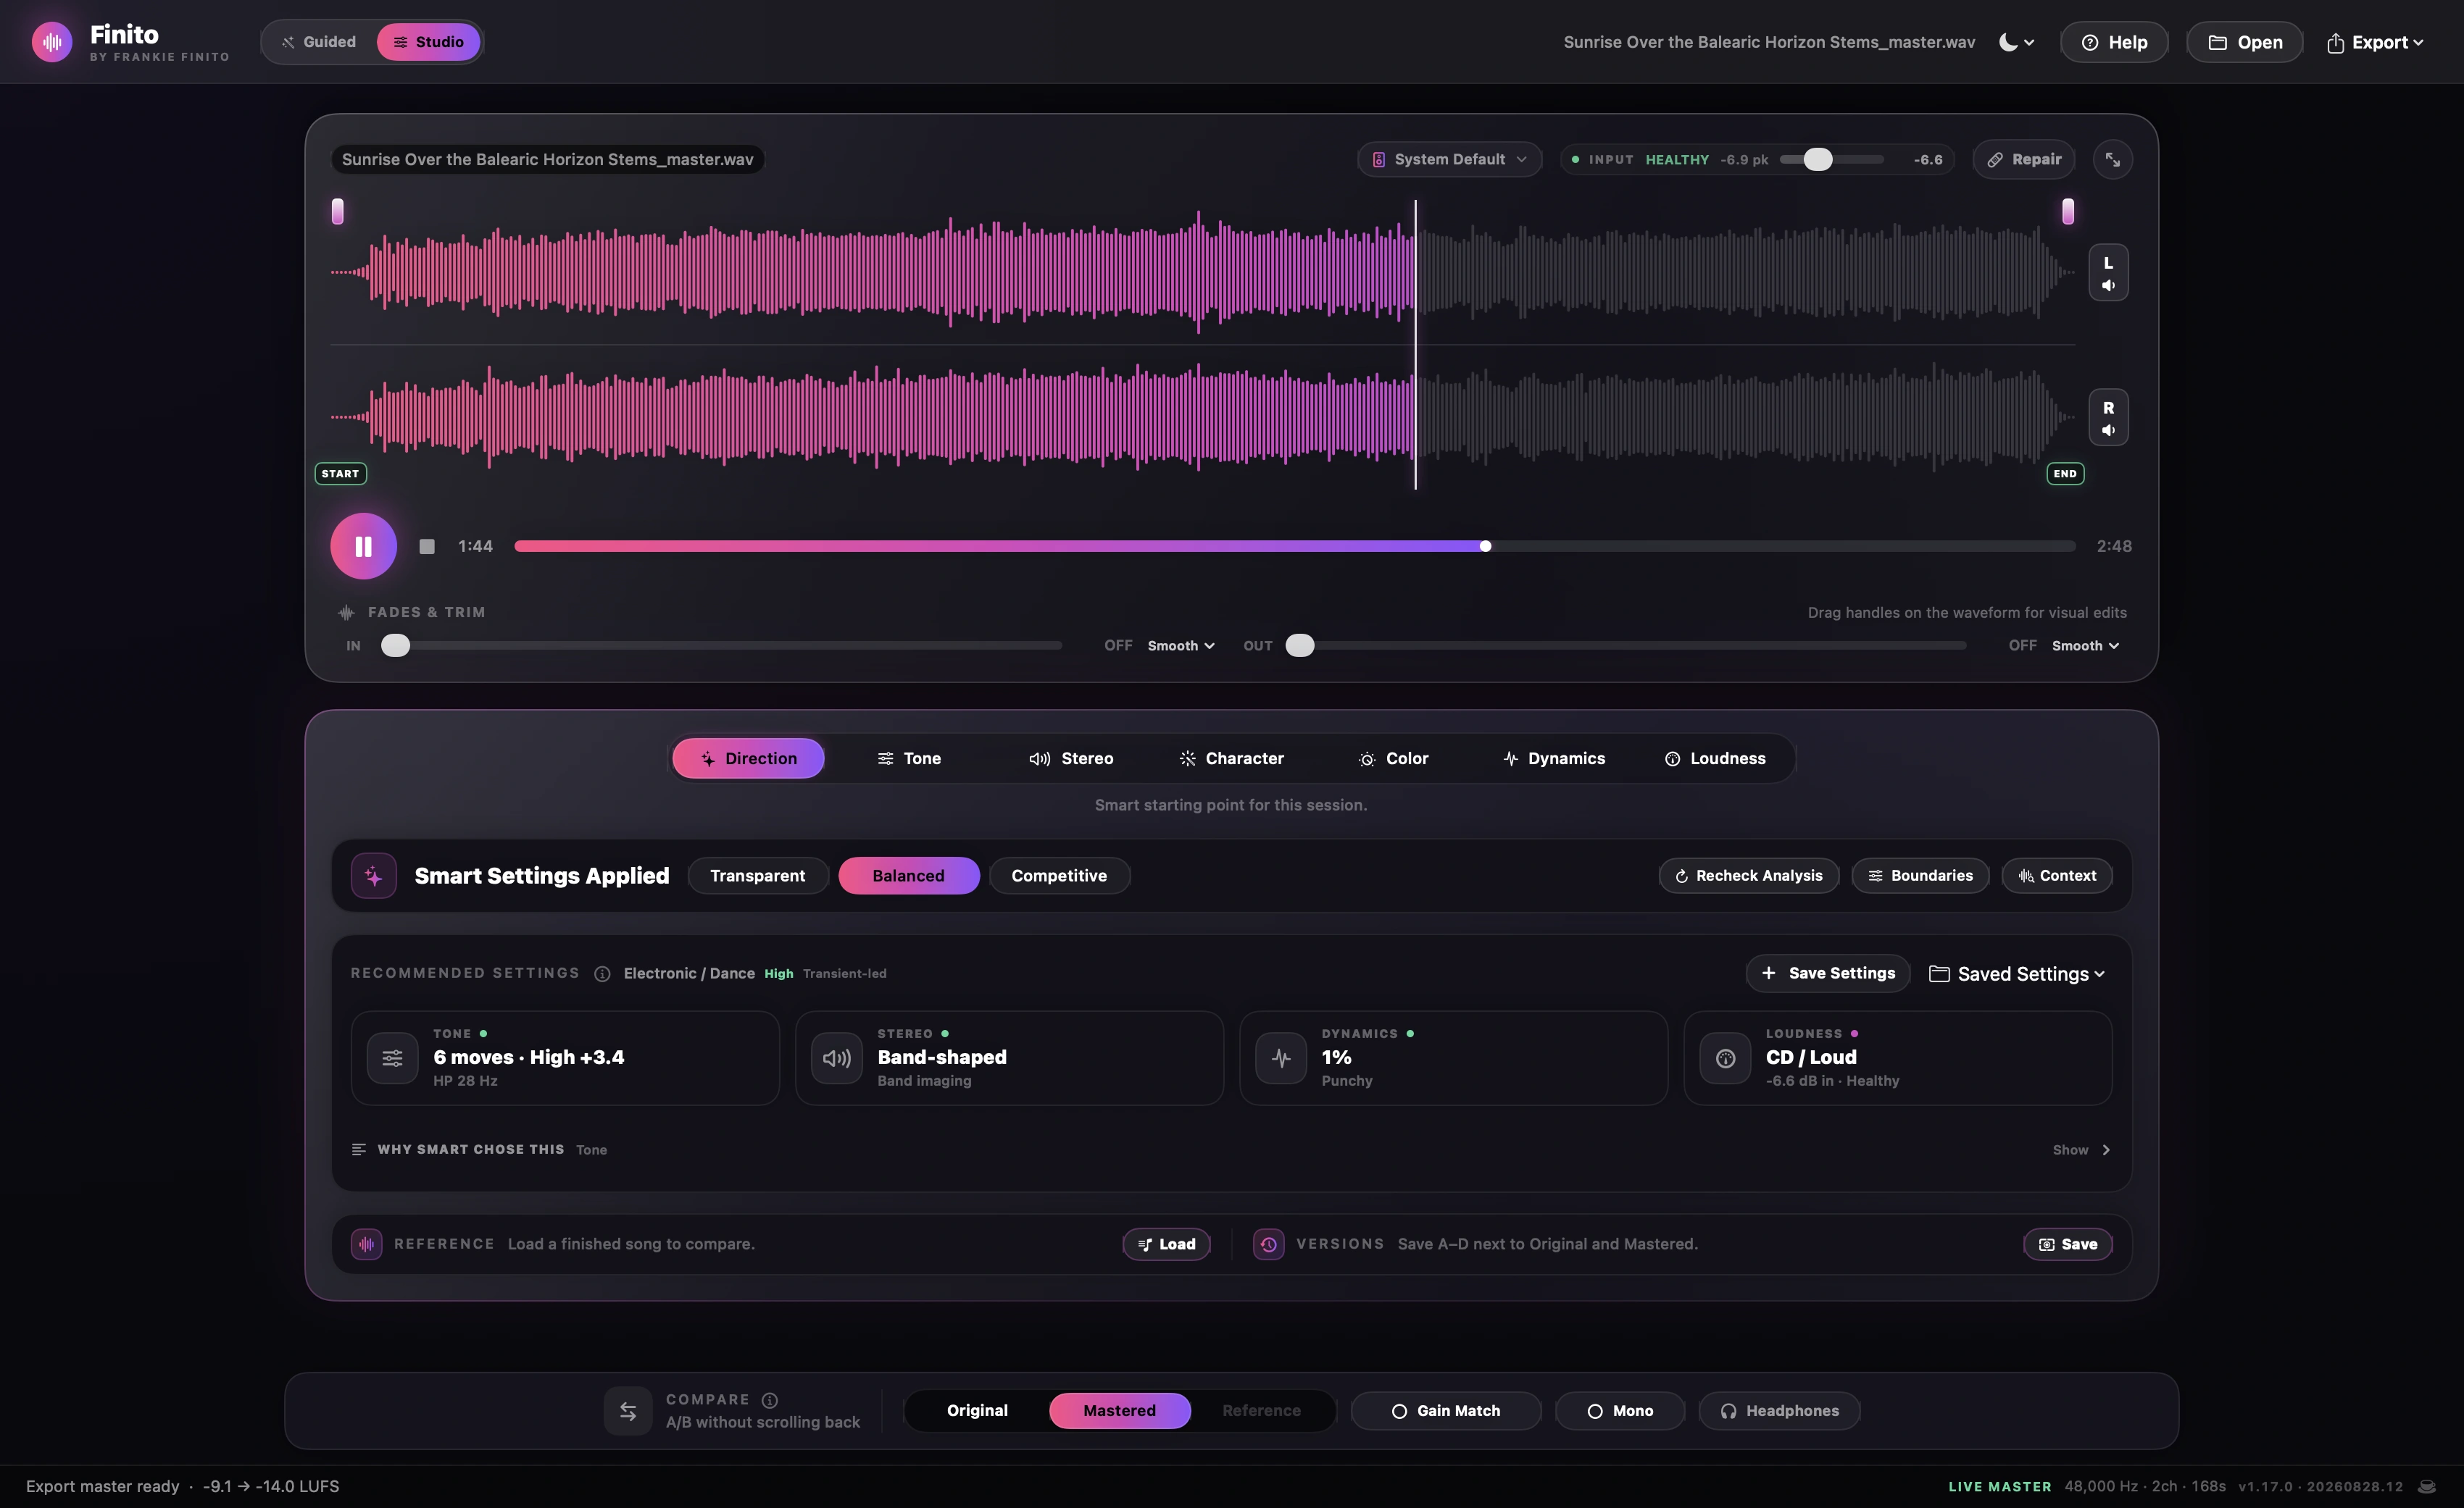2464x1508 pixels.
Task: Click the Loudness card meter icon
Action: (1726, 1058)
